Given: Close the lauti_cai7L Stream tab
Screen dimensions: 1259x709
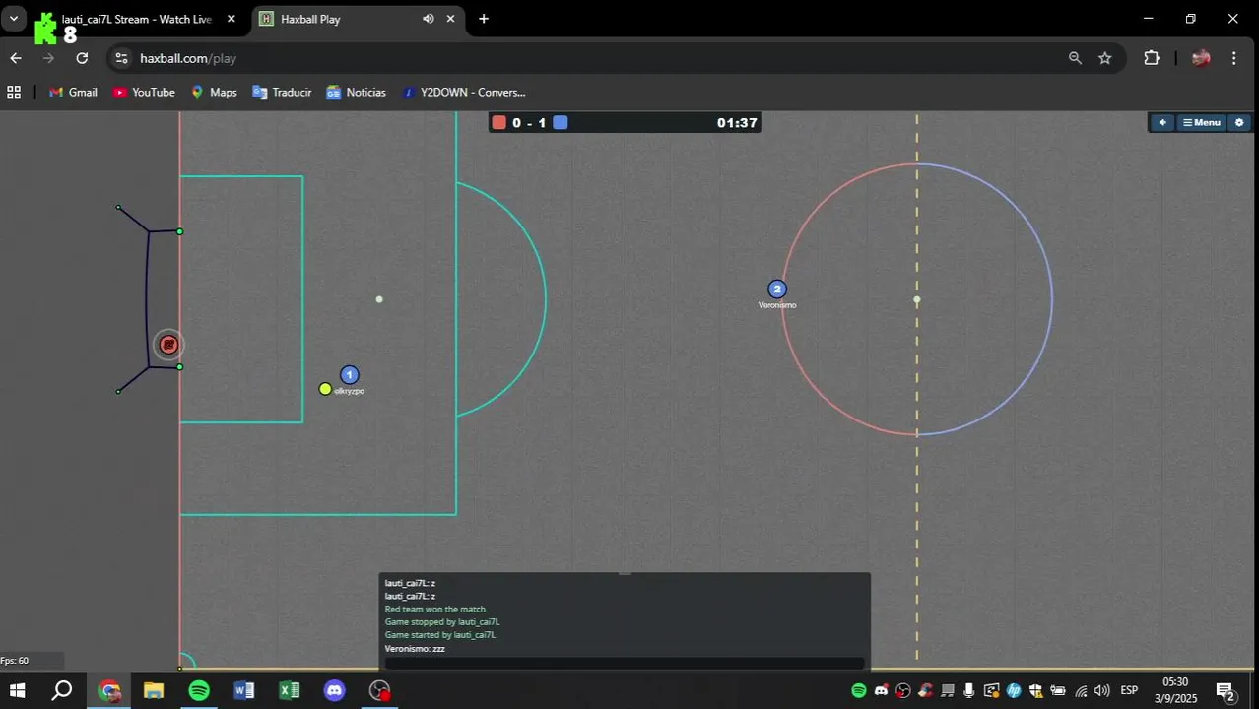Looking at the screenshot, I should tap(231, 19).
